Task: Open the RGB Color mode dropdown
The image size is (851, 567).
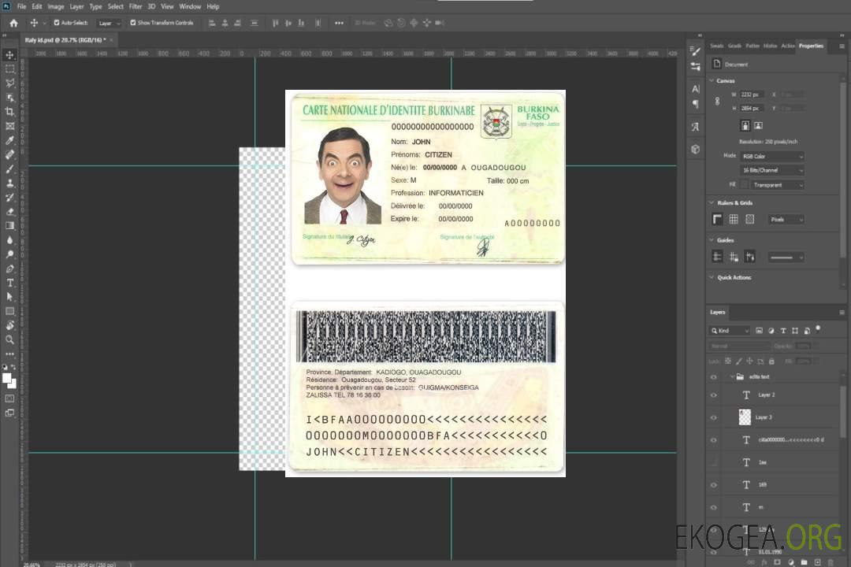Action: tap(772, 156)
